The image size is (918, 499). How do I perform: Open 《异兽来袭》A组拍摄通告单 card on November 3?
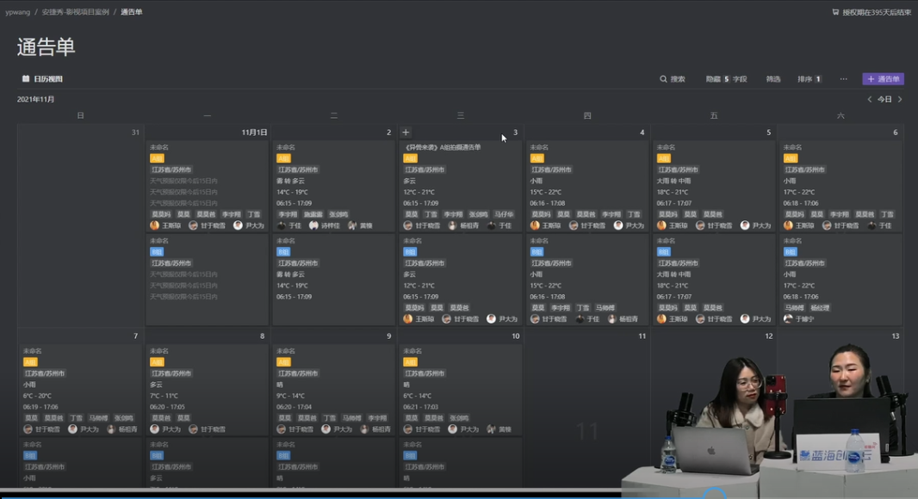(x=460, y=186)
